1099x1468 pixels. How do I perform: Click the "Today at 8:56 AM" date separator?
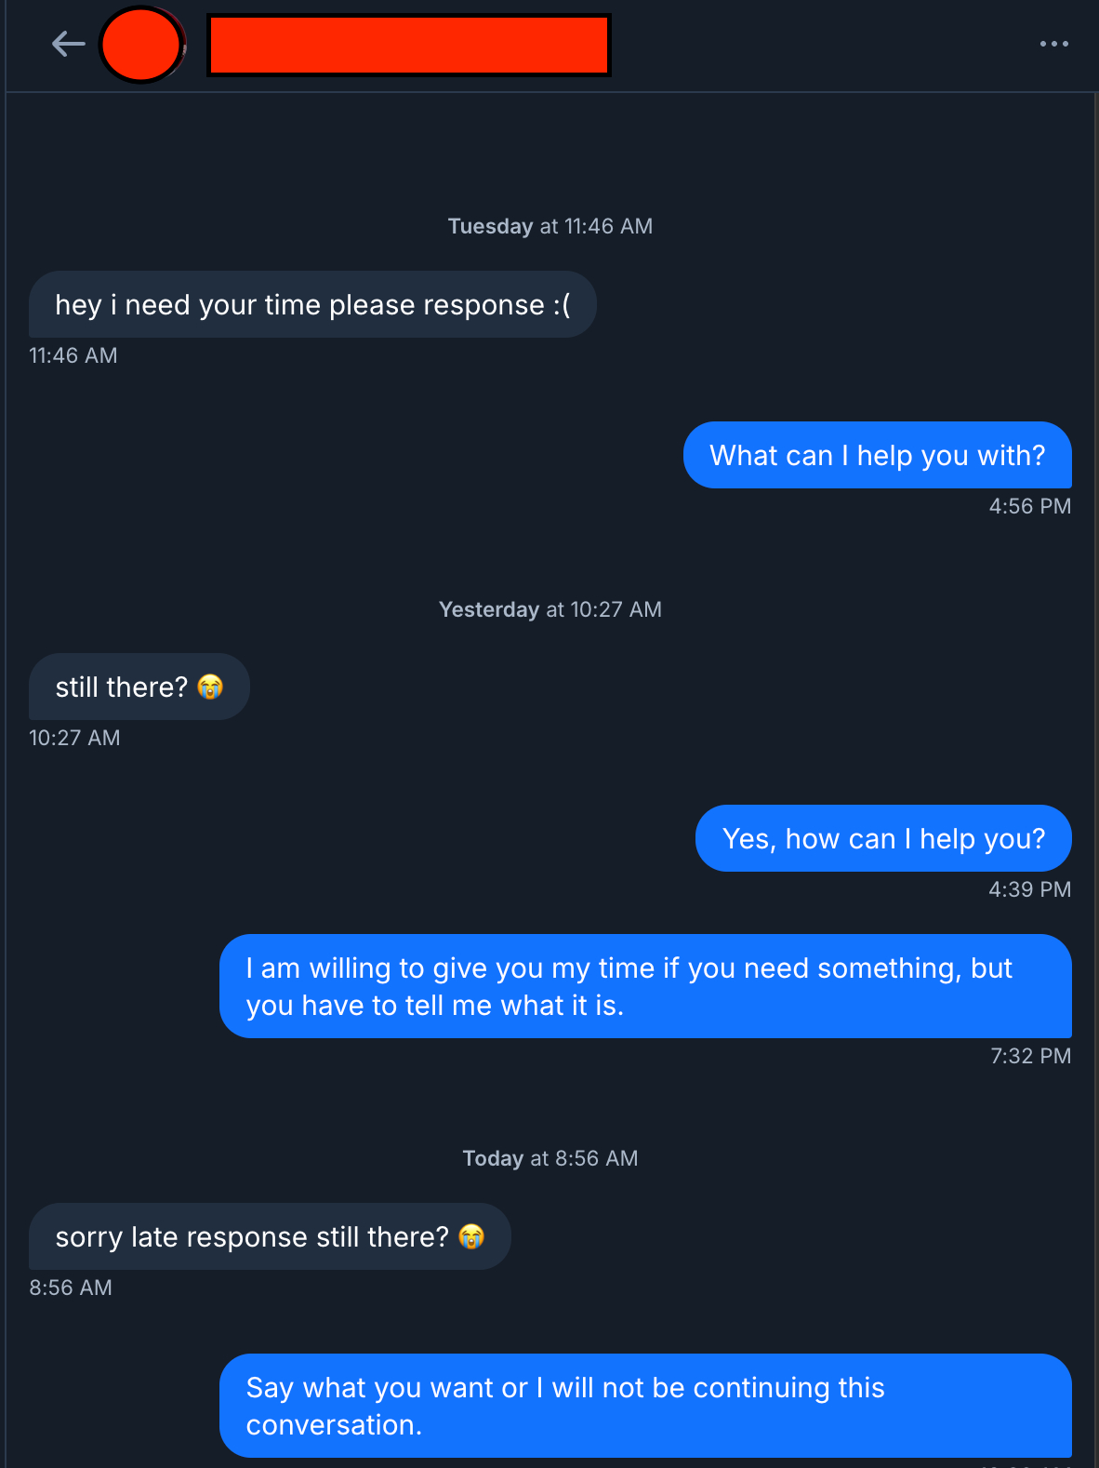tap(550, 1158)
